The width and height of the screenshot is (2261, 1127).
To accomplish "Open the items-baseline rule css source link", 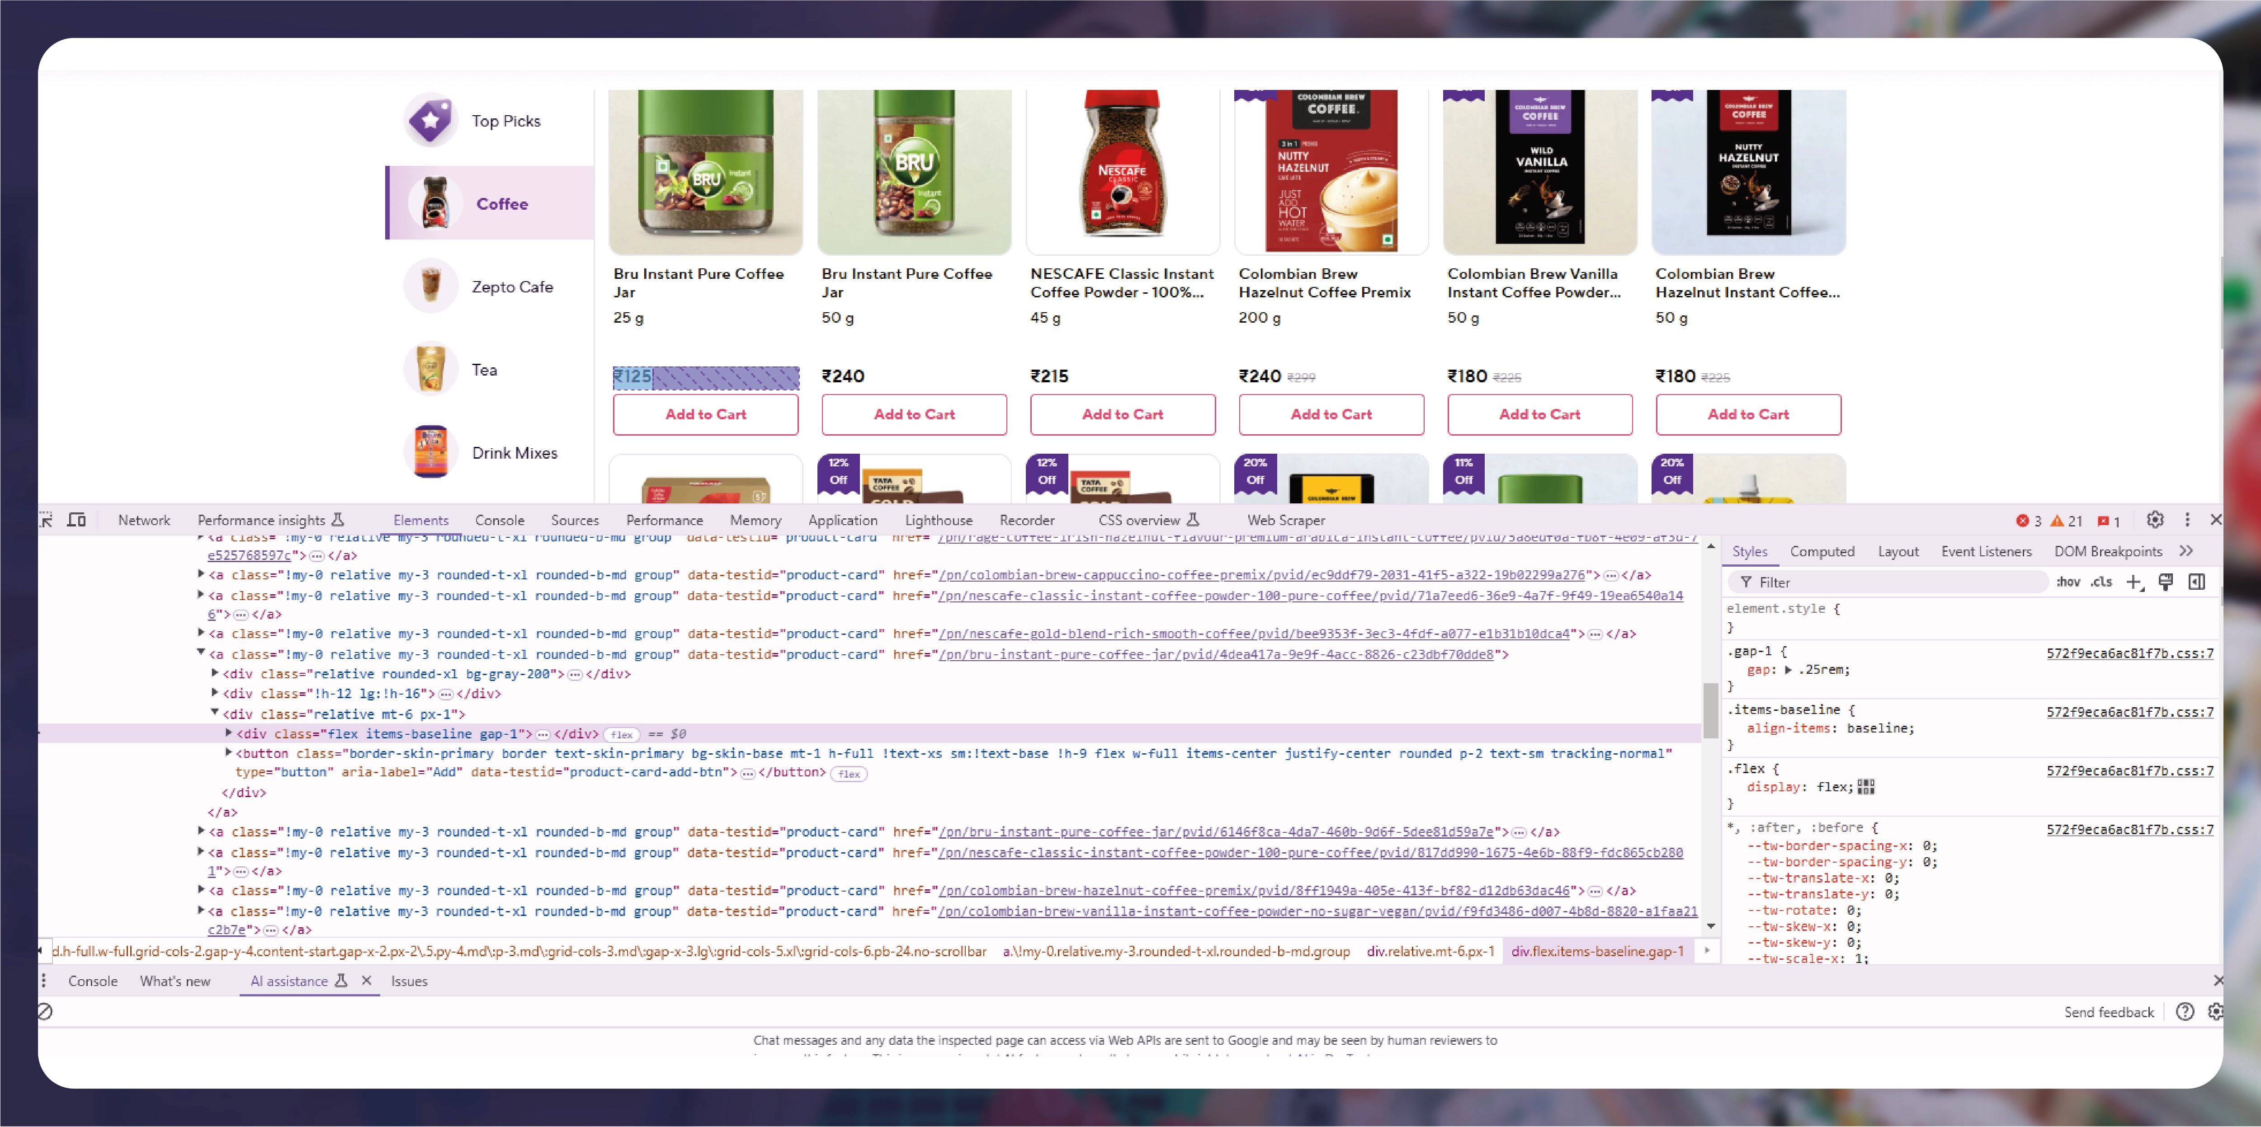I will 2129,712.
